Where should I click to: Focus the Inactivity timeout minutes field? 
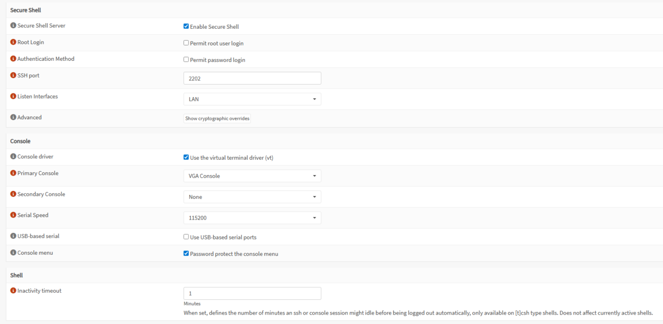tap(252, 293)
